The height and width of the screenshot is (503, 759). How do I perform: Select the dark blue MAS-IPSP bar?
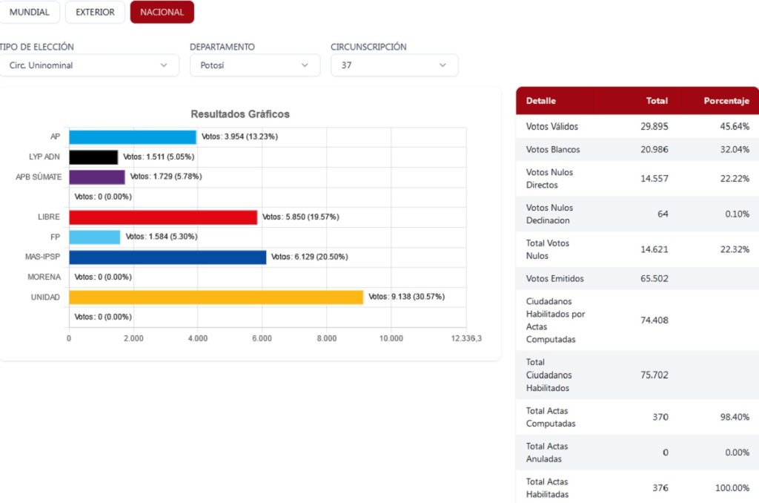pos(168,257)
